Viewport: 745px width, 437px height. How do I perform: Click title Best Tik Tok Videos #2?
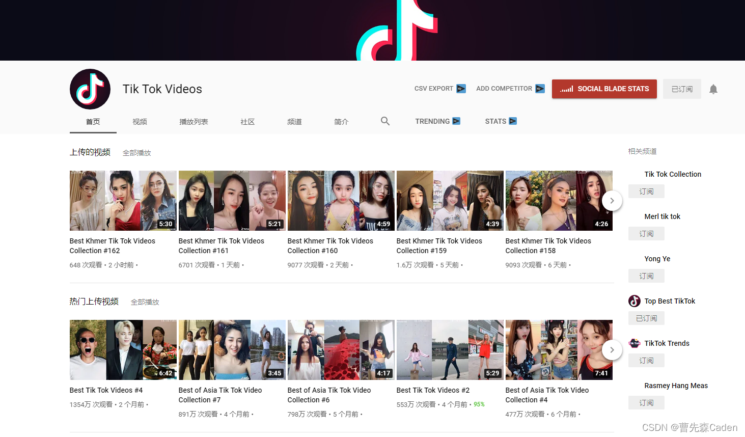[x=433, y=390]
